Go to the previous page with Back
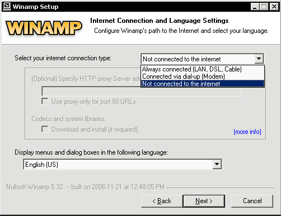Viewport: 281px width, 216px height. (x=162, y=201)
